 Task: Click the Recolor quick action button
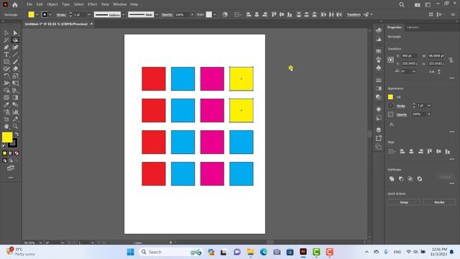click(x=439, y=202)
